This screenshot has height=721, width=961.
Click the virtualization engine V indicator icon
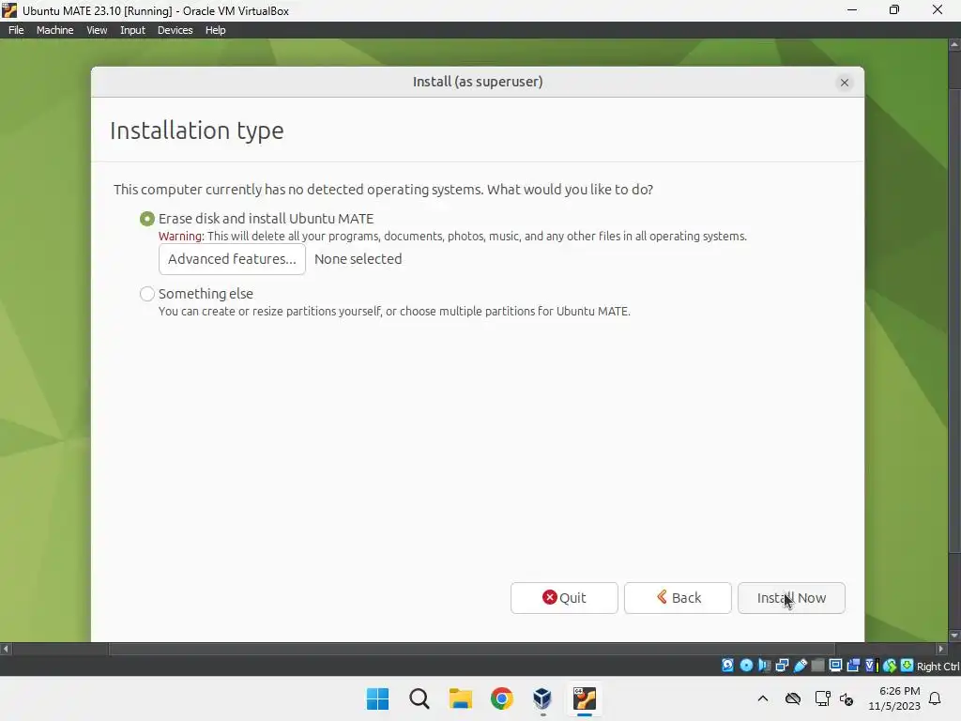click(871, 666)
